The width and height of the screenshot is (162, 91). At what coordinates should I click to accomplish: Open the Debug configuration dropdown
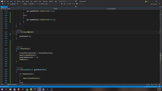pos(26,4)
